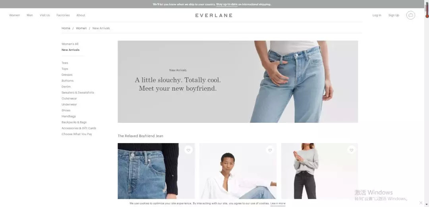The width and height of the screenshot is (429, 207).
Task: Click the page vertical scrollbar
Action: 427,103
